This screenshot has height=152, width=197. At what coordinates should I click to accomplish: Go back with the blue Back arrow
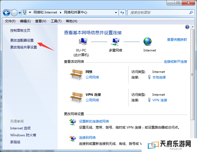pyautogui.click(x=6, y=13)
